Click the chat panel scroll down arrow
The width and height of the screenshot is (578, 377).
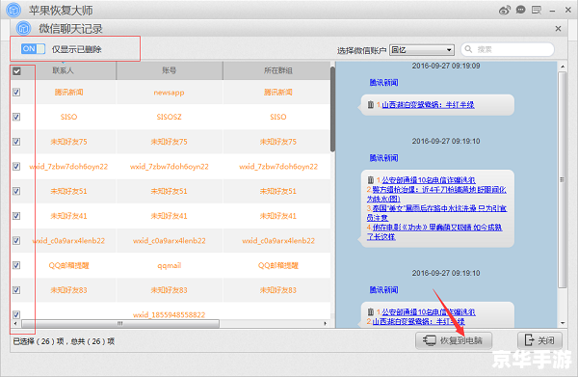tap(563, 323)
